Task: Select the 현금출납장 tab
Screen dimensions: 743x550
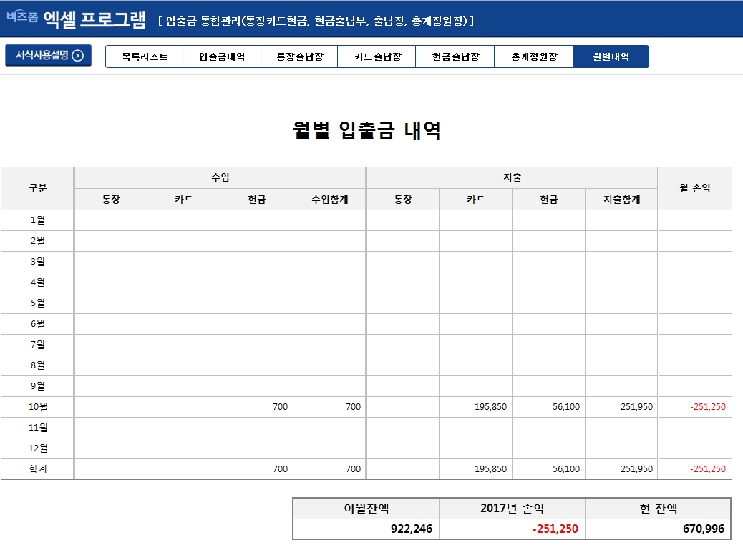Action: (455, 57)
